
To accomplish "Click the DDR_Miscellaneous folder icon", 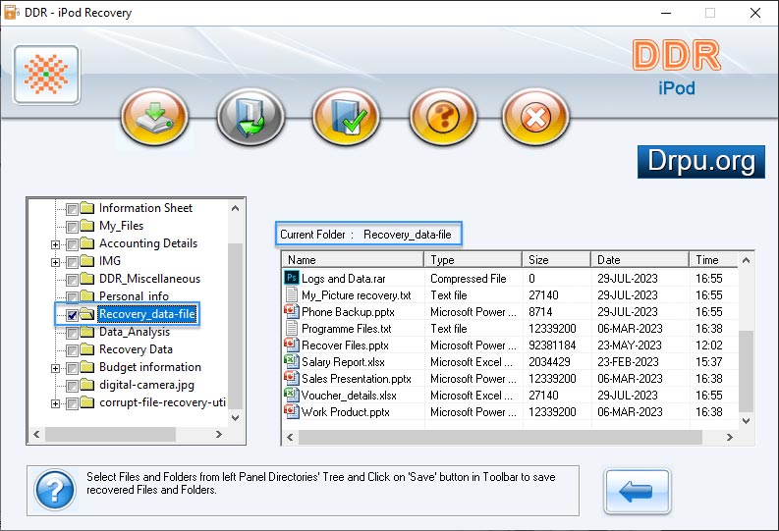I will click(87, 279).
